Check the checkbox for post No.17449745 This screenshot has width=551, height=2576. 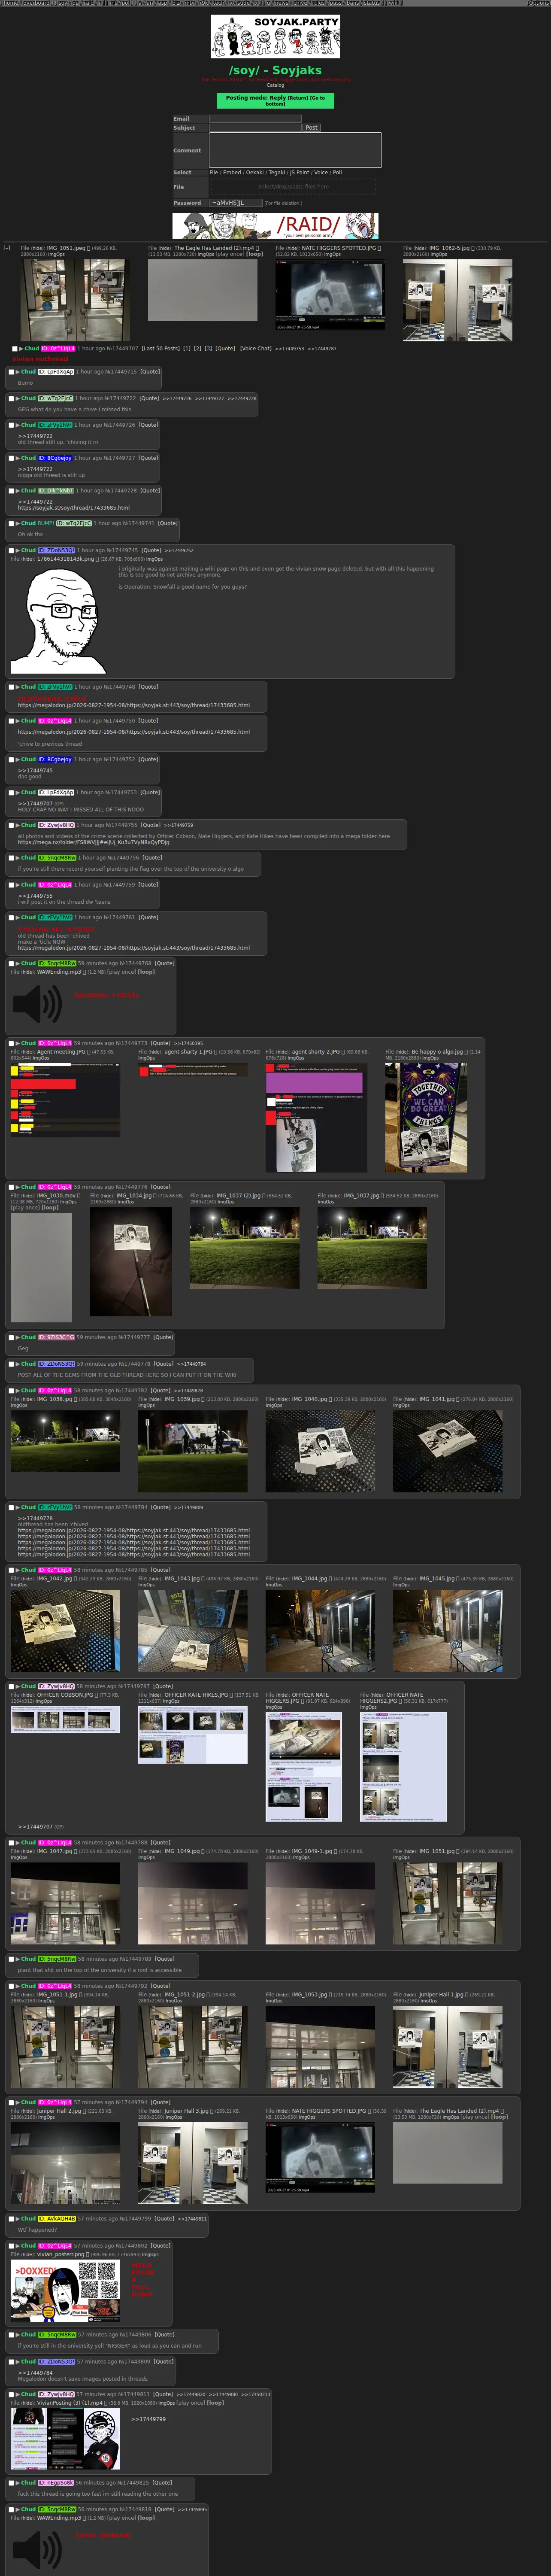tap(12, 551)
